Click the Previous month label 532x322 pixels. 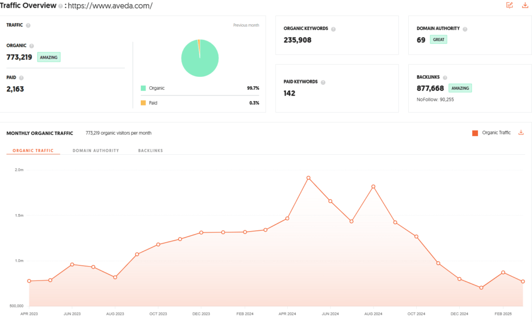pyautogui.click(x=246, y=25)
